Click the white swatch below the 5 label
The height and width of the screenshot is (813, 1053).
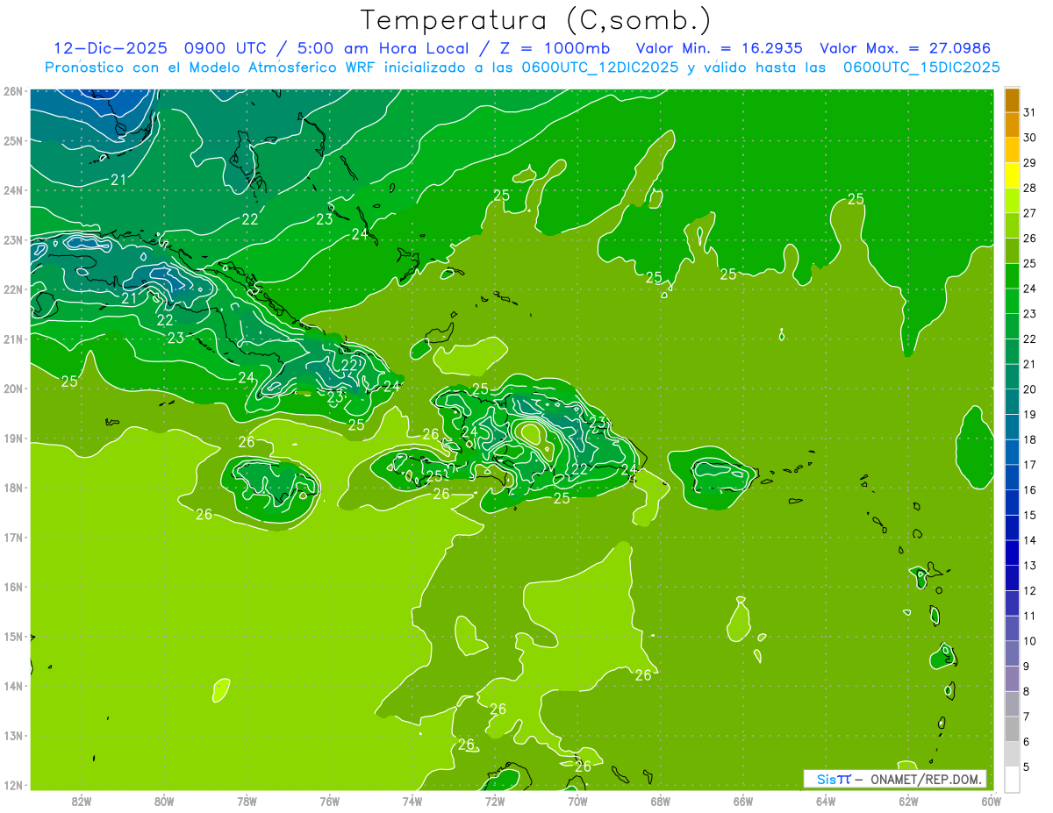[x=1012, y=779]
